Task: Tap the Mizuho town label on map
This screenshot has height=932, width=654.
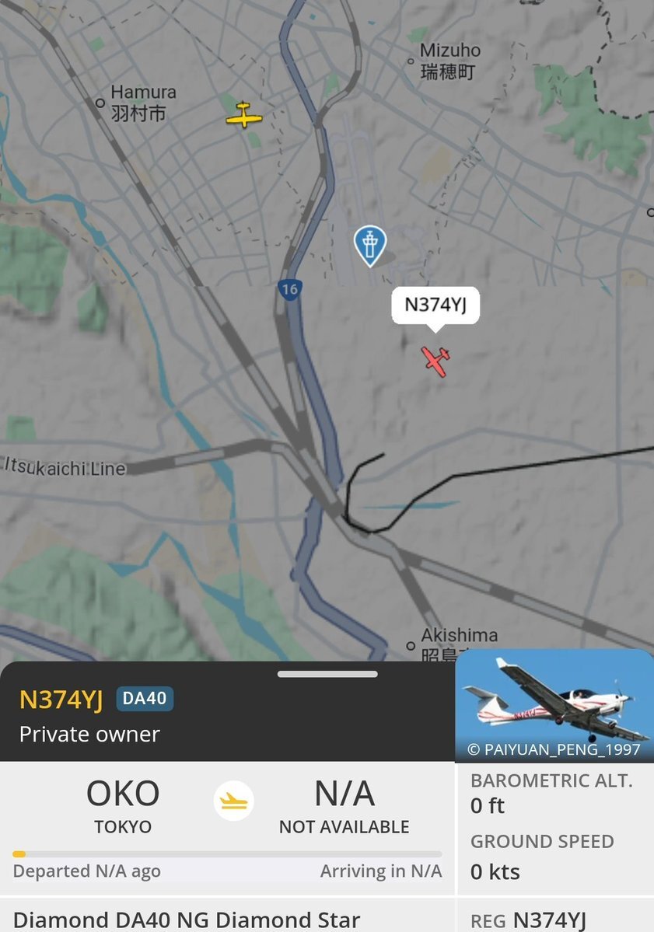Action: (450, 61)
